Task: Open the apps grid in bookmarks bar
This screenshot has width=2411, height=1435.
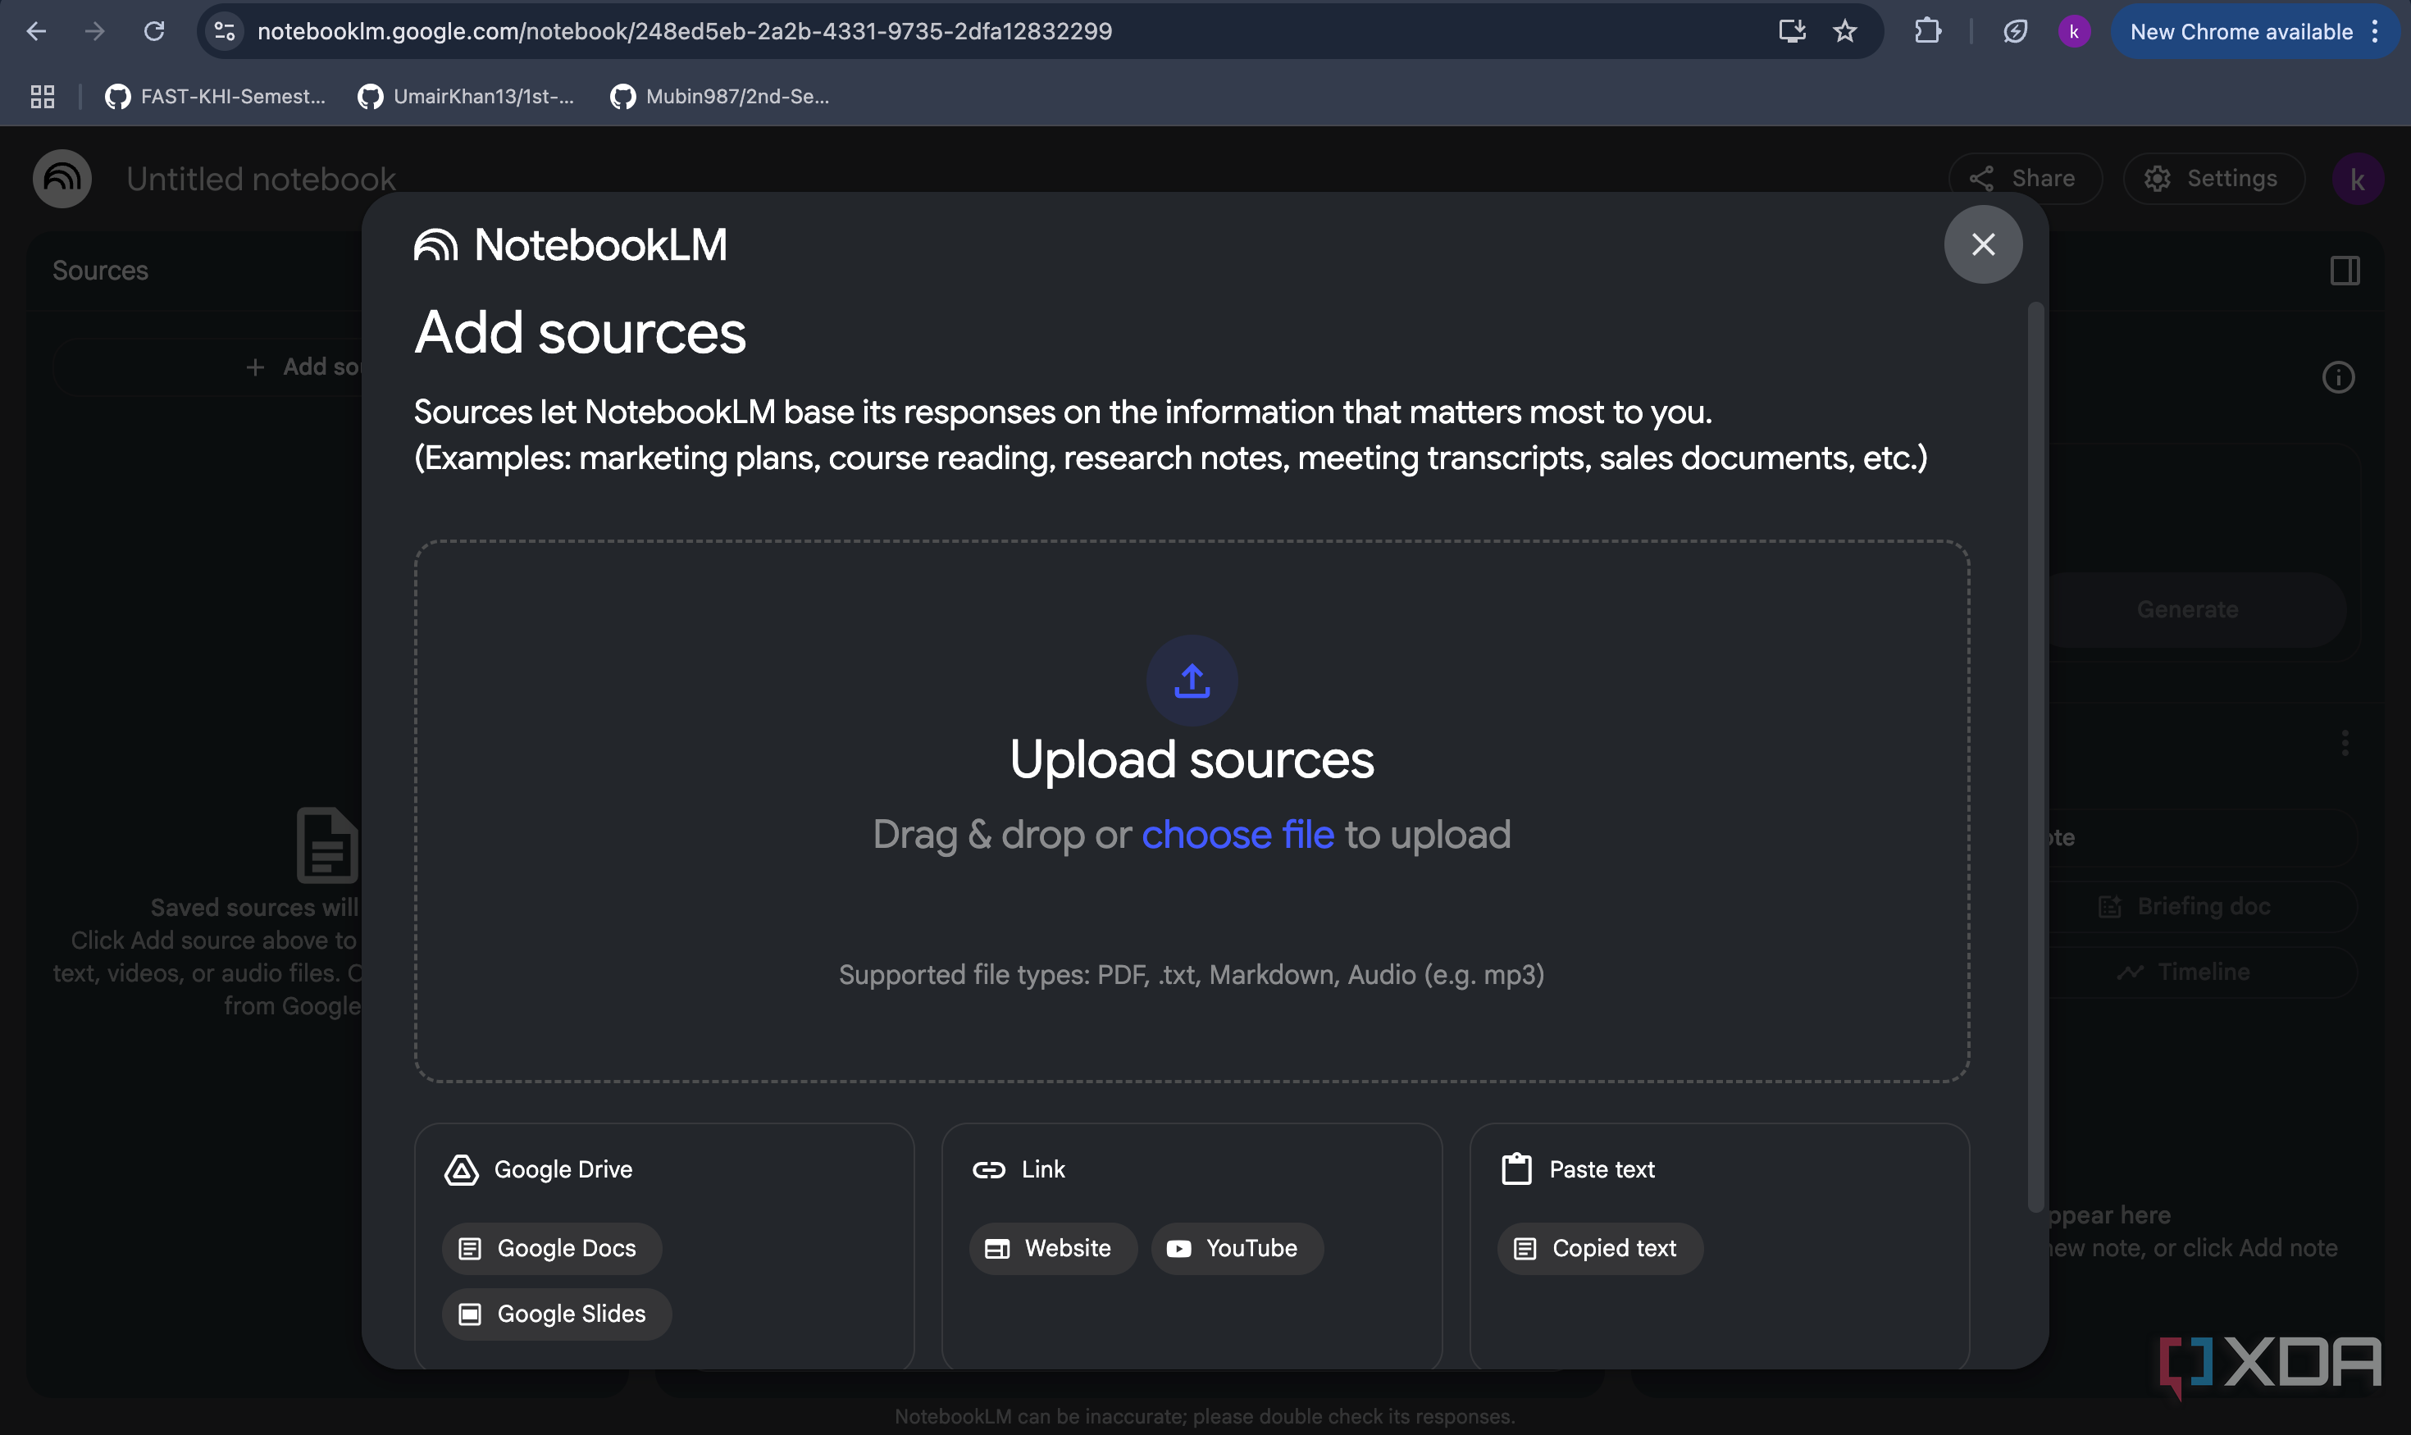Action: pos(42,97)
